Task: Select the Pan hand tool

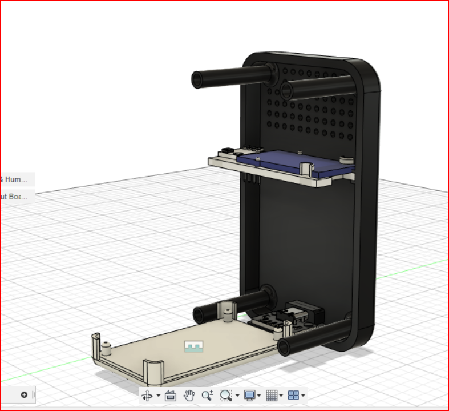Action: [x=189, y=396]
